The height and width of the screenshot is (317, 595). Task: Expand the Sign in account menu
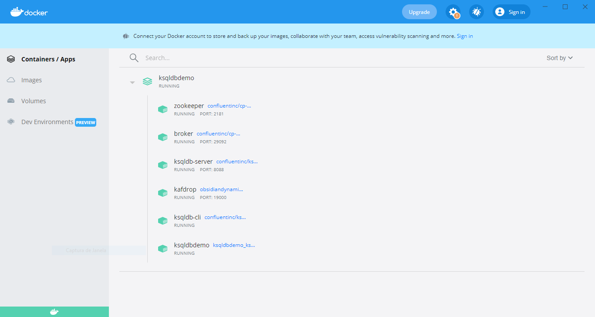(511, 12)
